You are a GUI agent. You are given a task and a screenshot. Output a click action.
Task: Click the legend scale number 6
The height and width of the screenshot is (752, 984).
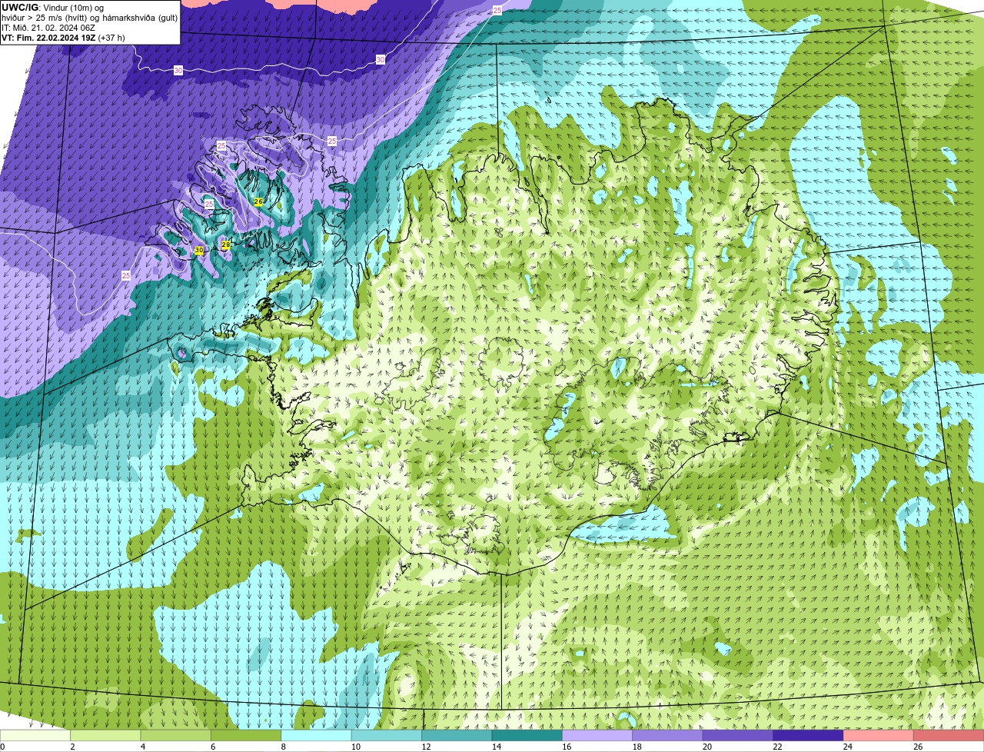213,747
